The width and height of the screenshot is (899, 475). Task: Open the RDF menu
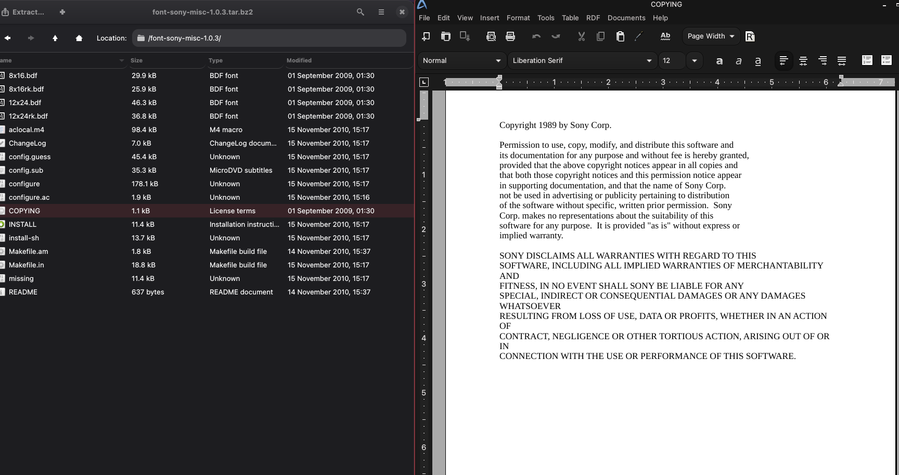[593, 18]
